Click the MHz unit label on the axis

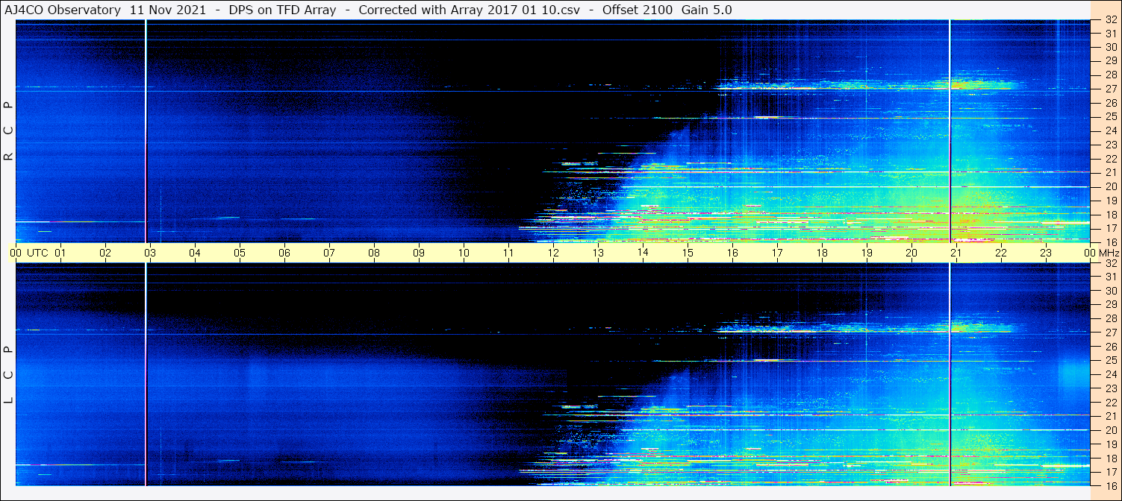point(1109,253)
